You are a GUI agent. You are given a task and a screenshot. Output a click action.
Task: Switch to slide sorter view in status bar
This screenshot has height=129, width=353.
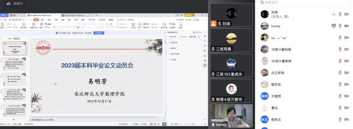[x=154, y=124]
